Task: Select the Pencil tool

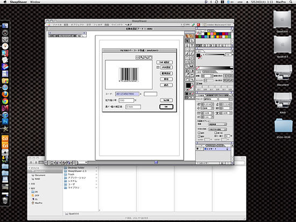Action: tap(192, 53)
